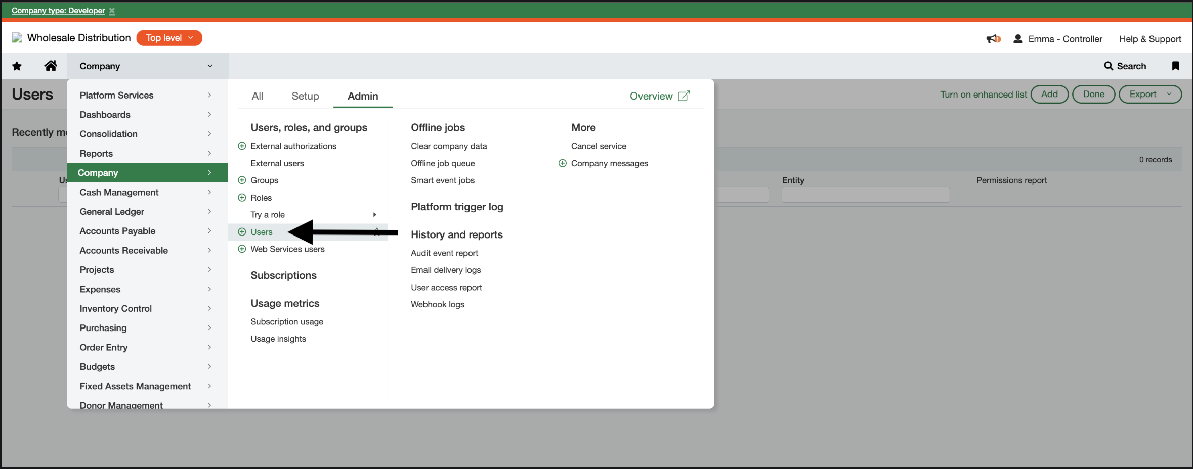The image size is (1193, 469).
Task: Open the Top level dropdown
Action: click(168, 38)
